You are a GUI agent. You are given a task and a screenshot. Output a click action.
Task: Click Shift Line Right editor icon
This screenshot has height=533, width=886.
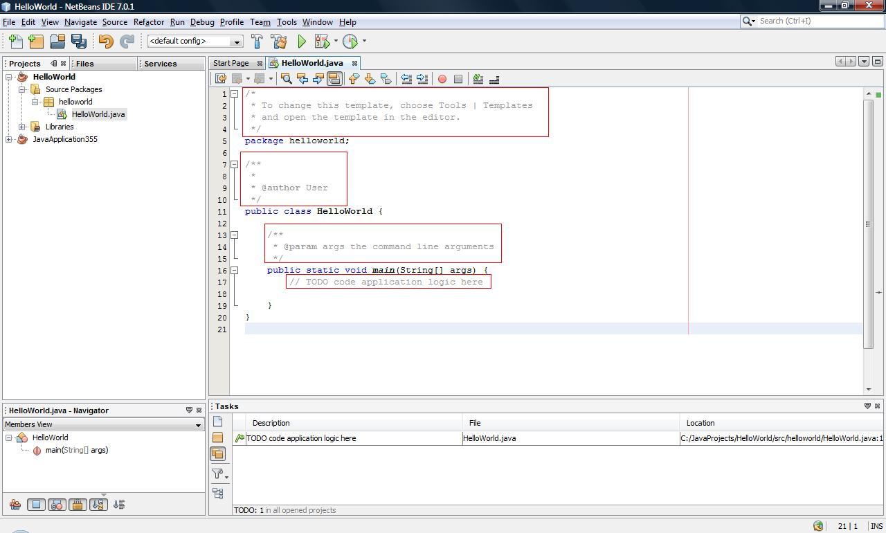coord(422,79)
